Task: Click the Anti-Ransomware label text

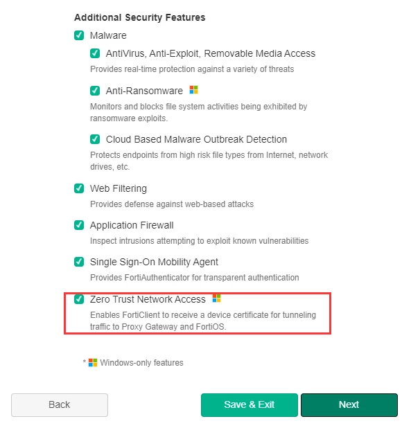Action: 144,91
